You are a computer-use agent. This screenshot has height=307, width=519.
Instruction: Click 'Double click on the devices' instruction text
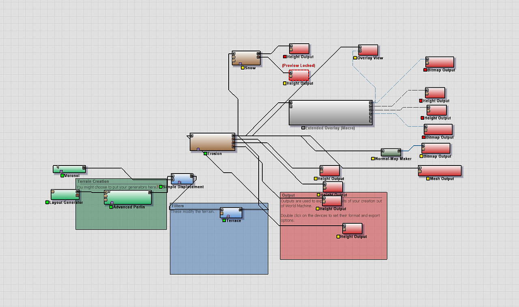(331, 218)
